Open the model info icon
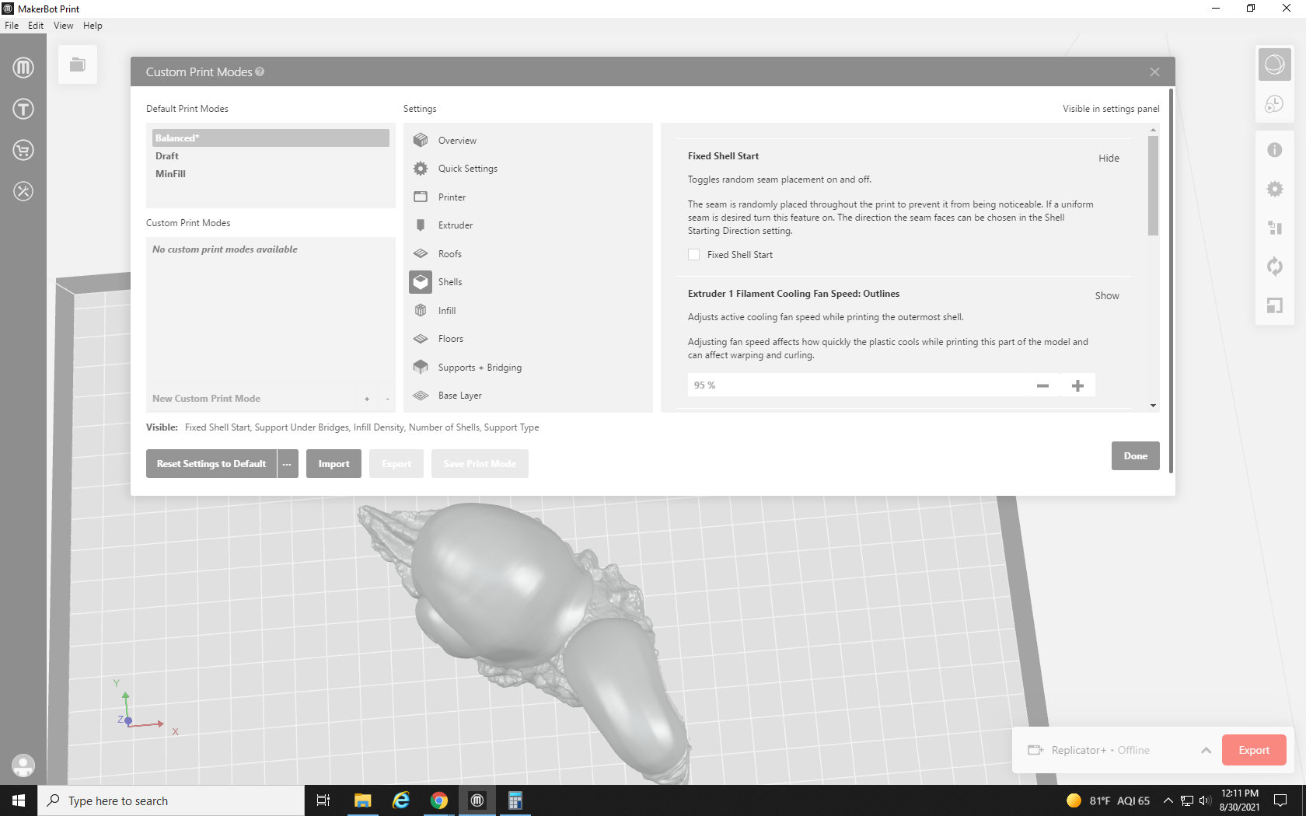1306x816 pixels. tap(1274, 150)
